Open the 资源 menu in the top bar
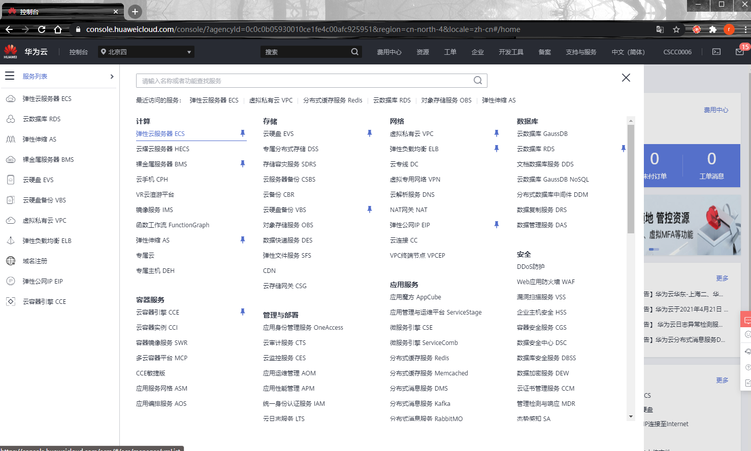 tap(422, 52)
